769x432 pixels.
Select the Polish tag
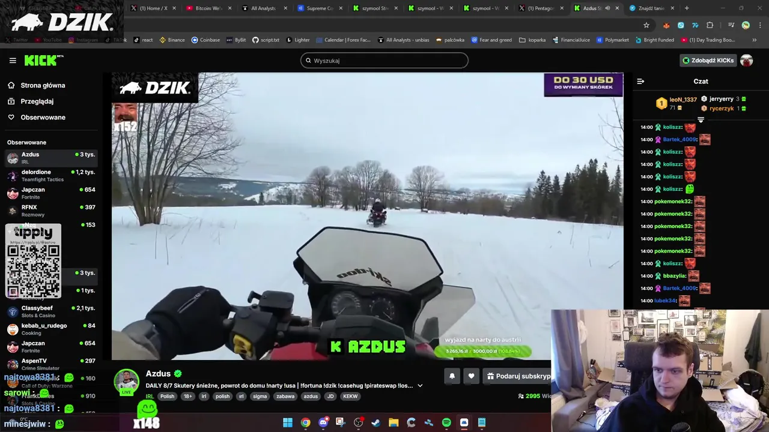(x=167, y=397)
